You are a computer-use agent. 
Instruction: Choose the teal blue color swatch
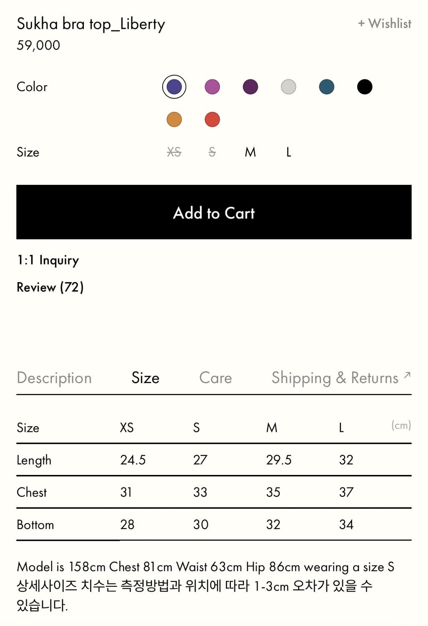click(x=327, y=87)
